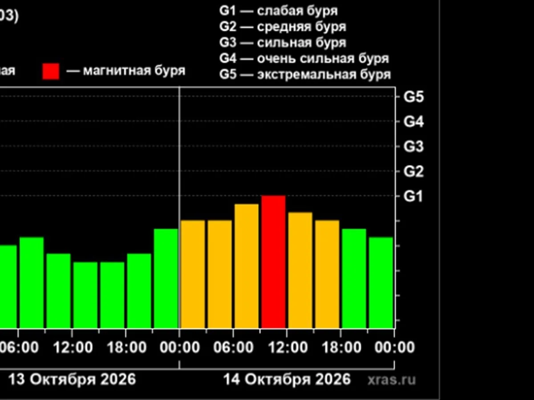The height and width of the screenshot is (400, 534).
Task: Click the G3 label on the chart axis
Action: (413, 147)
